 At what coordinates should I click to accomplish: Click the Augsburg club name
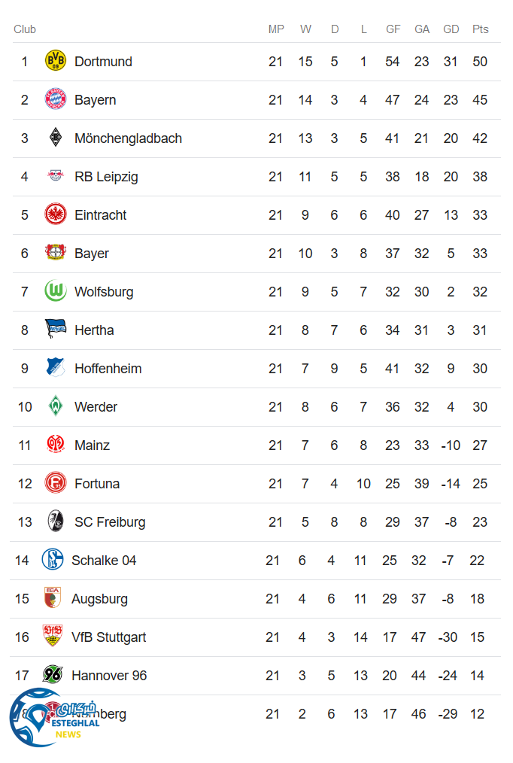tap(99, 599)
